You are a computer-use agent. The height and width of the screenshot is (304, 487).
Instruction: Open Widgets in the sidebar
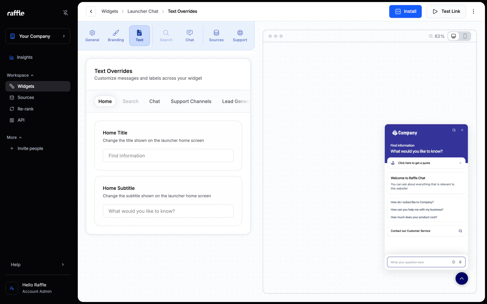point(38,86)
